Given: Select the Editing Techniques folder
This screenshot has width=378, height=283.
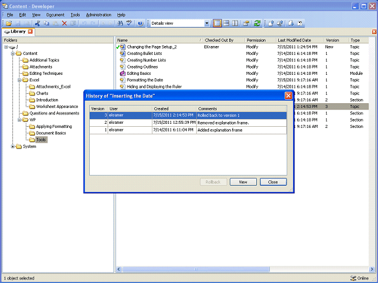Looking at the screenshot, I should click(x=46, y=73).
